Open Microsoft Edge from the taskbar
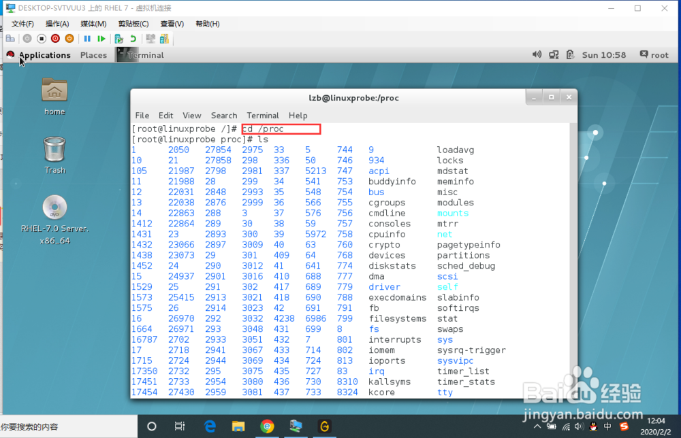Screen dimensions: 681x438 click(x=210, y=426)
